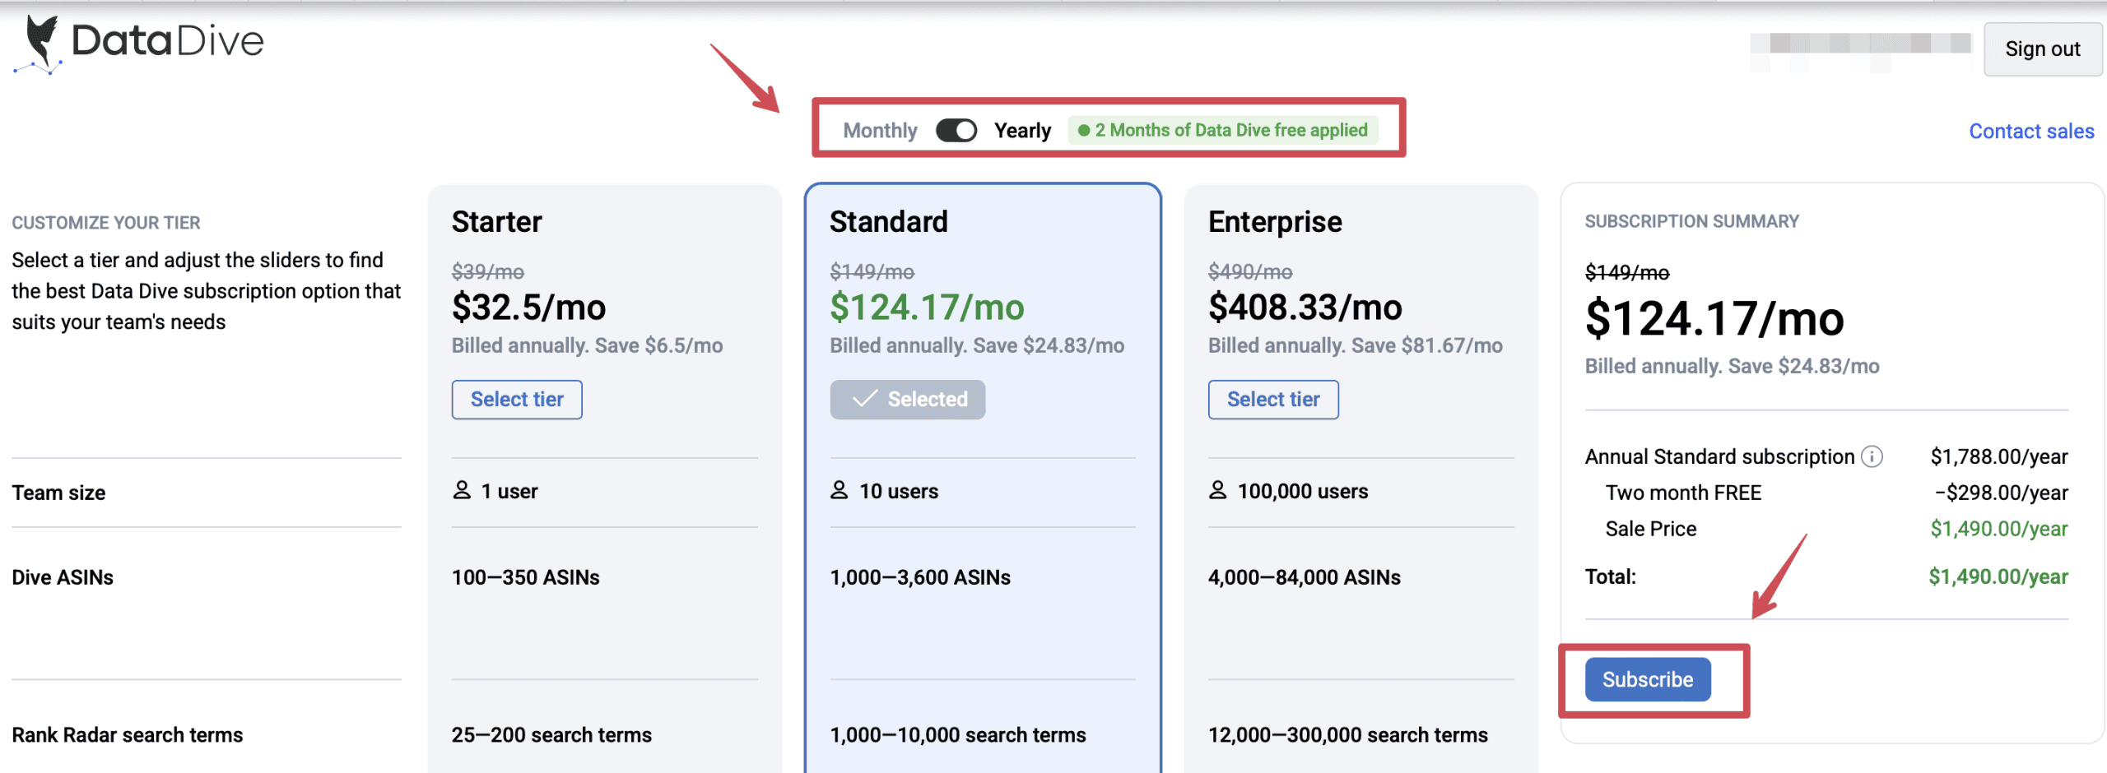Viewport: 2107px width, 773px height.
Task: Click the Starter plan heading
Action: click(x=497, y=222)
